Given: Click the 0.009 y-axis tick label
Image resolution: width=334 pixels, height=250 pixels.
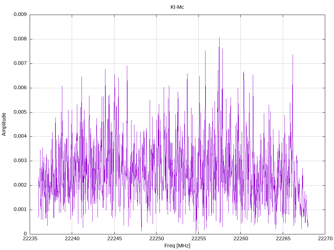Looking at the screenshot, I should point(20,14).
